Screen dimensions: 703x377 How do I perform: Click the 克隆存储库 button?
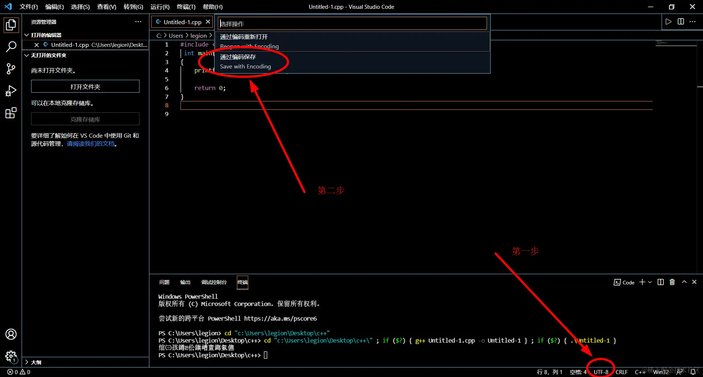(85, 119)
